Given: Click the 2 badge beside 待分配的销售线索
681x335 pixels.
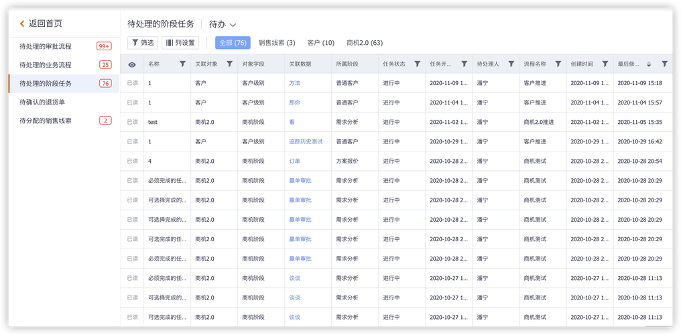Looking at the screenshot, I should 105,121.
